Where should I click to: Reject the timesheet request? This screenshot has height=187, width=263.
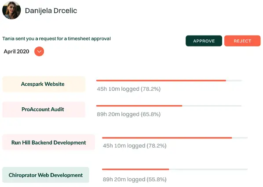click(242, 41)
